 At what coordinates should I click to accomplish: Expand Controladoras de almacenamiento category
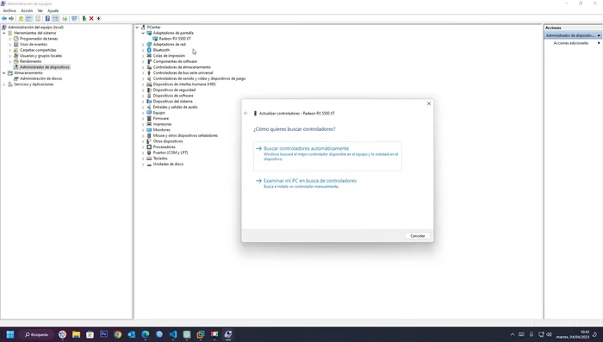point(143,67)
